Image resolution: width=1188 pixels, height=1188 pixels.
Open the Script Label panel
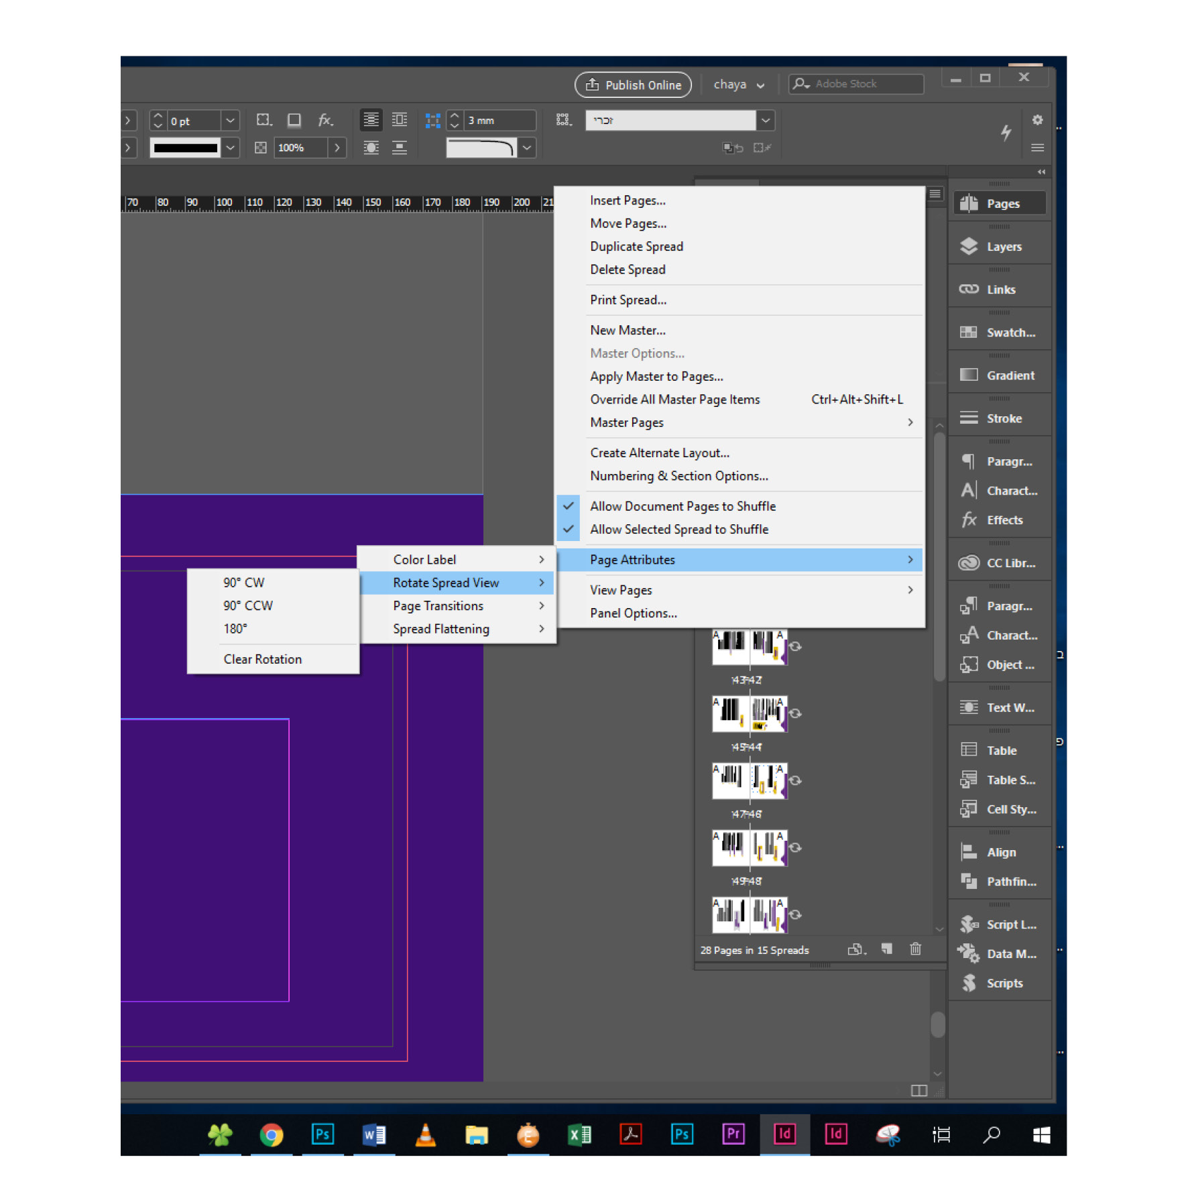pos(999,925)
